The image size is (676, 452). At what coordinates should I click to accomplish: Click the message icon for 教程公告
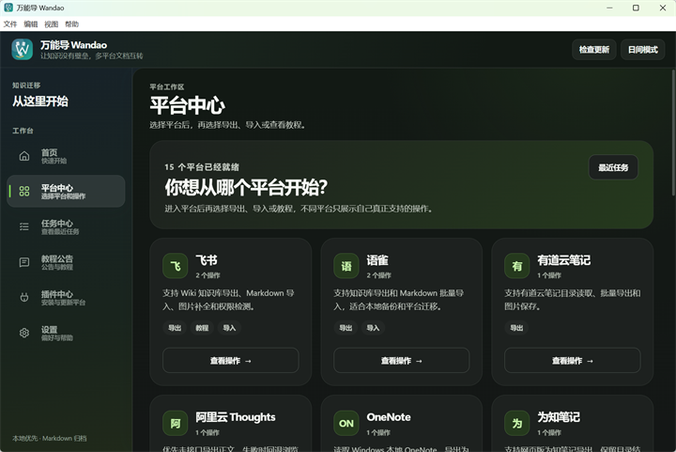click(x=24, y=262)
